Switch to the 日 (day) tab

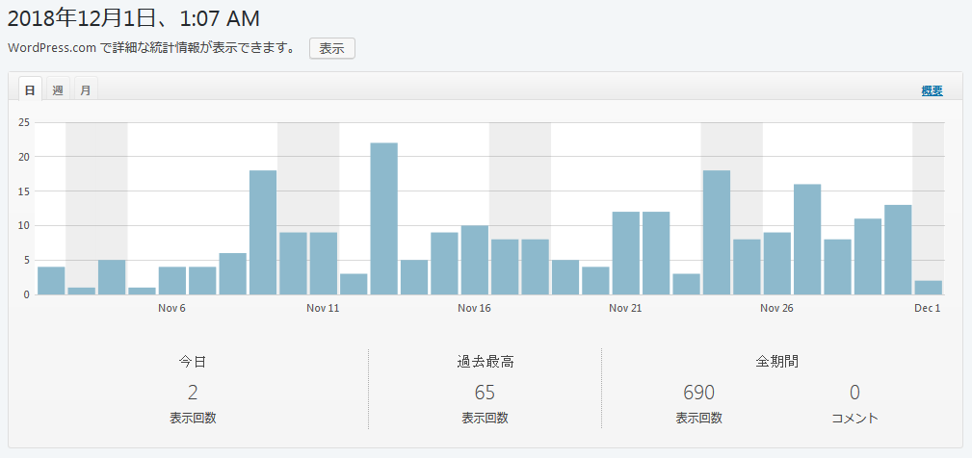click(30, 90)
